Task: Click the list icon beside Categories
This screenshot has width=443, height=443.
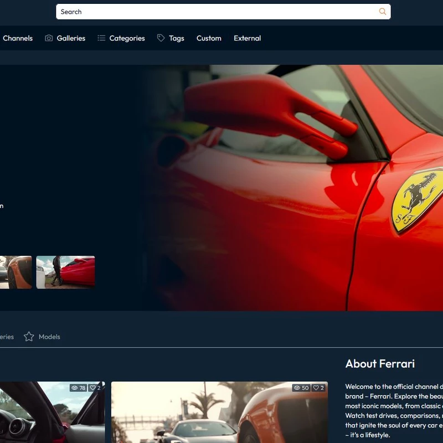Action: click(101, 38)
